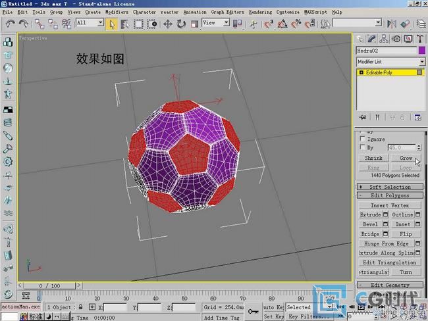
Task: Open Inset settings box
Action: click(x=418, y=224)
